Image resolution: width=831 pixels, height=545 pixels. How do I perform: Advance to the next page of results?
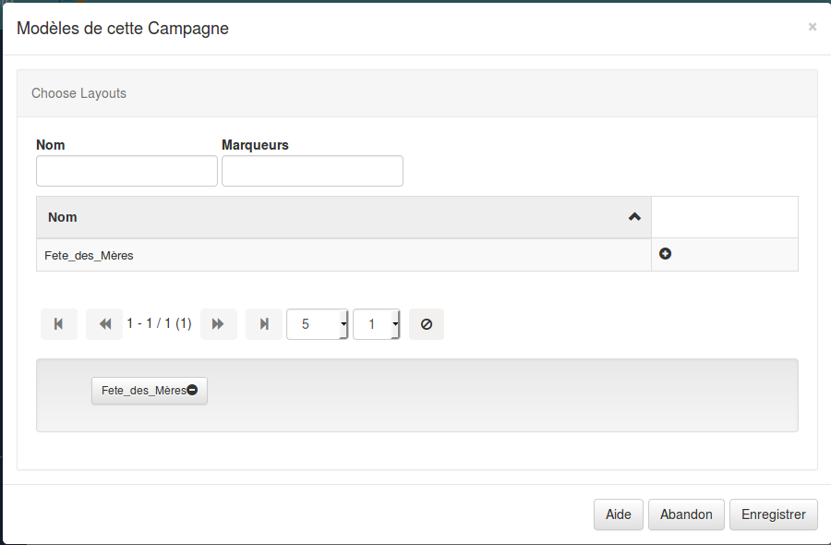click(219, 324)
